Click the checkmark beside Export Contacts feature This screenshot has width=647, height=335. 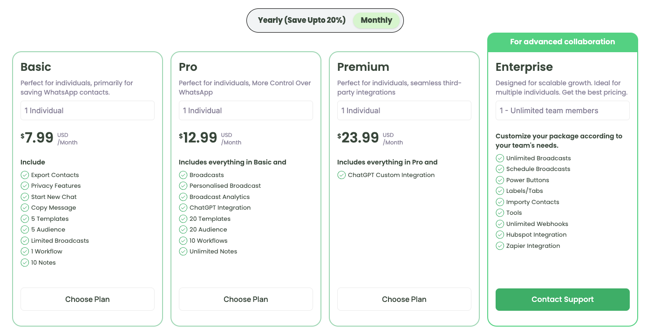point(25,175)
